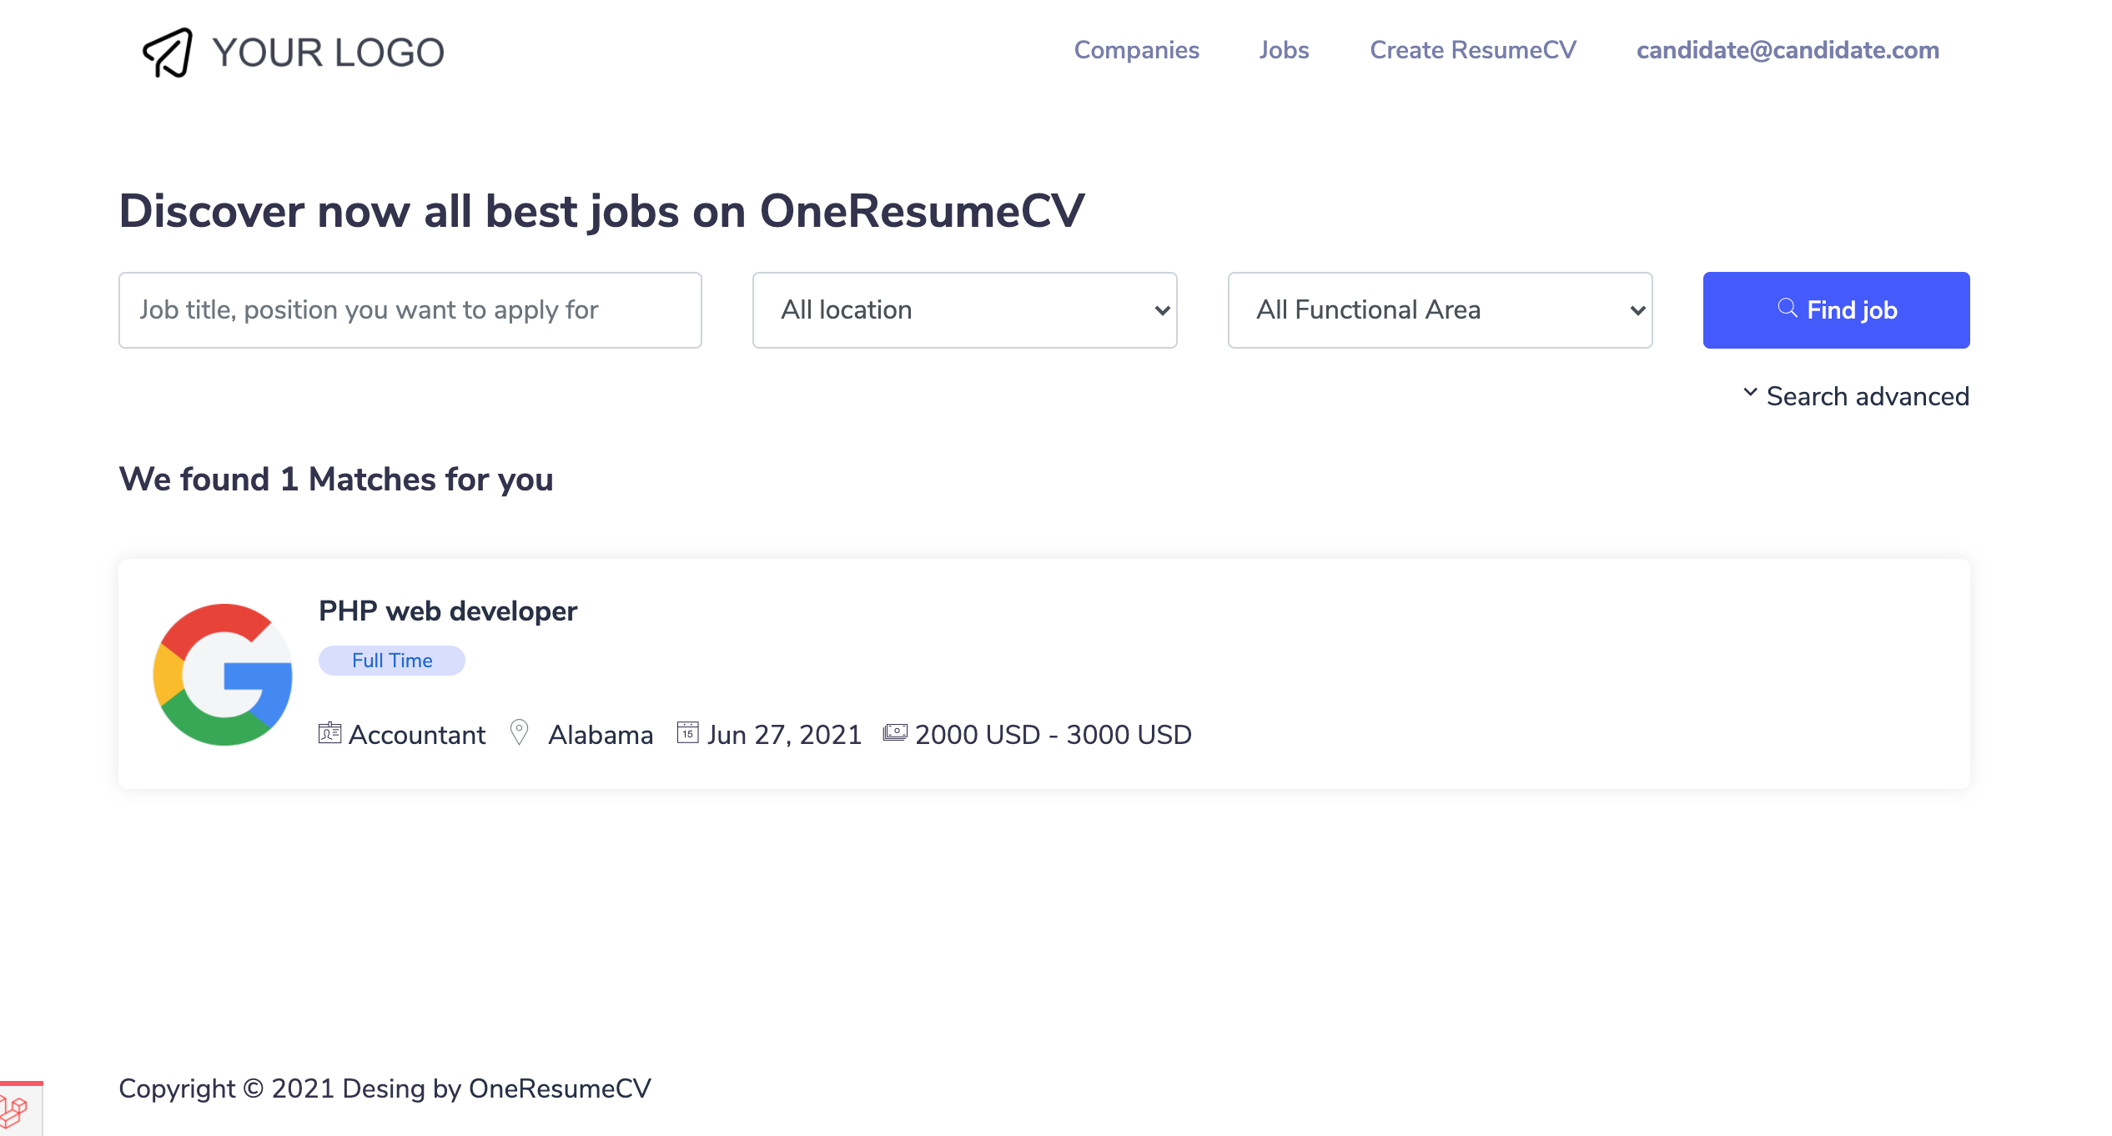Go to the Jobs page
This screenshot has height=1136, width=2112.
(x=1284, y=50)
